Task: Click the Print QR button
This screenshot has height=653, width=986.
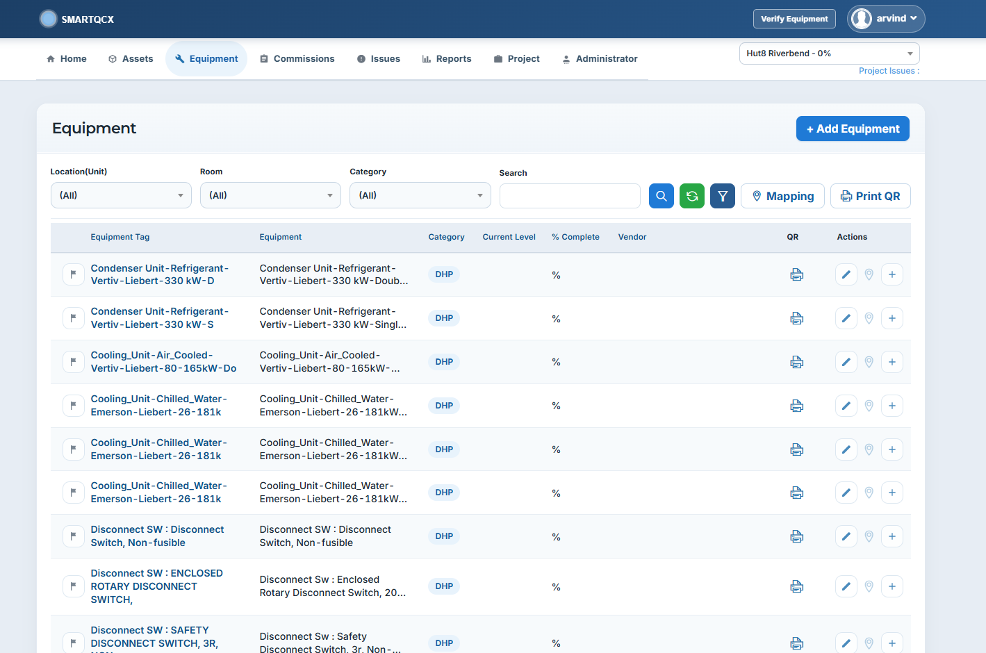Action: point(870,196)
